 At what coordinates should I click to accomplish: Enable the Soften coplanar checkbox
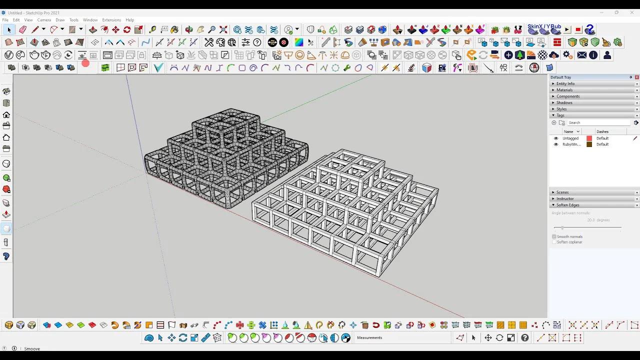point(554,242)
